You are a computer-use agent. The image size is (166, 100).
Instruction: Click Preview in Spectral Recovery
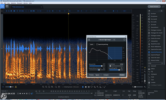(91, 75)
